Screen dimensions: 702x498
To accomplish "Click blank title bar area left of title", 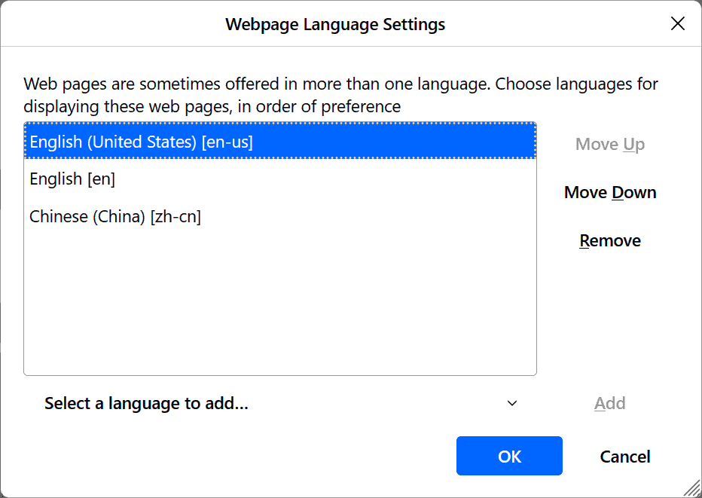I will click(x=113, y=24).
